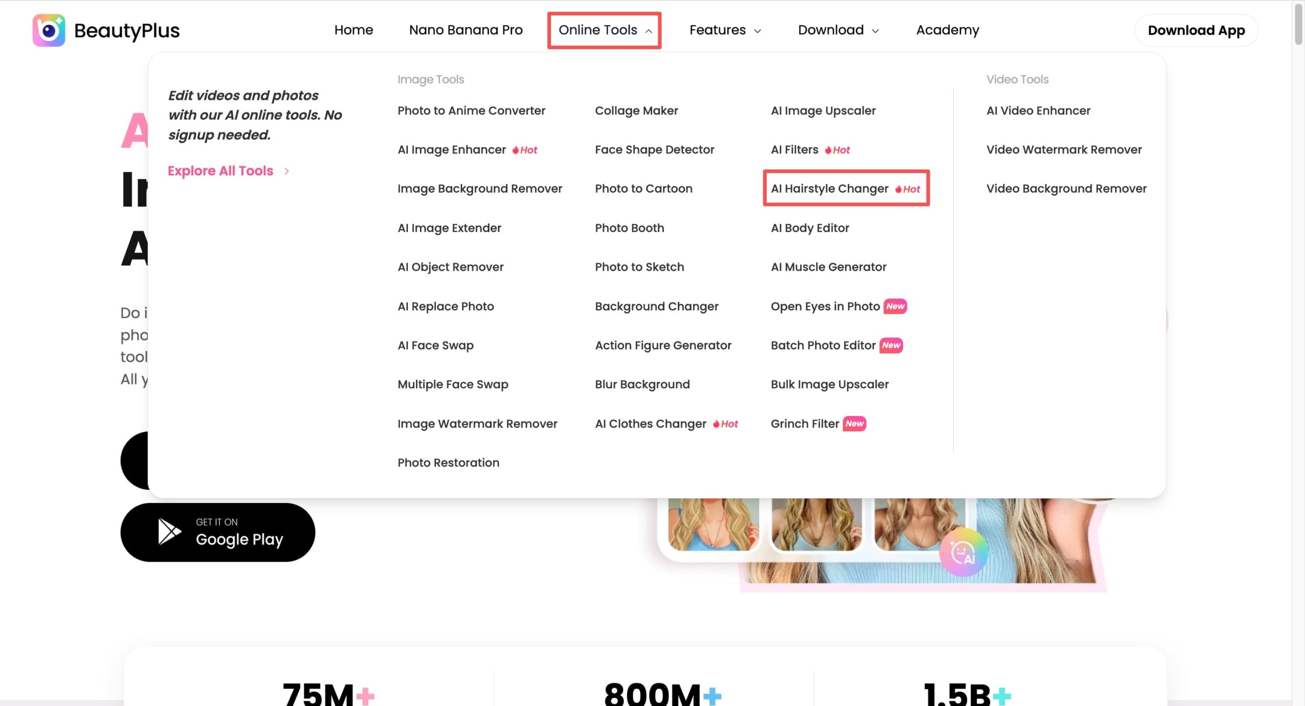Open the Explore All Tools link
The image size is (1305, 706).
point(220,171)
